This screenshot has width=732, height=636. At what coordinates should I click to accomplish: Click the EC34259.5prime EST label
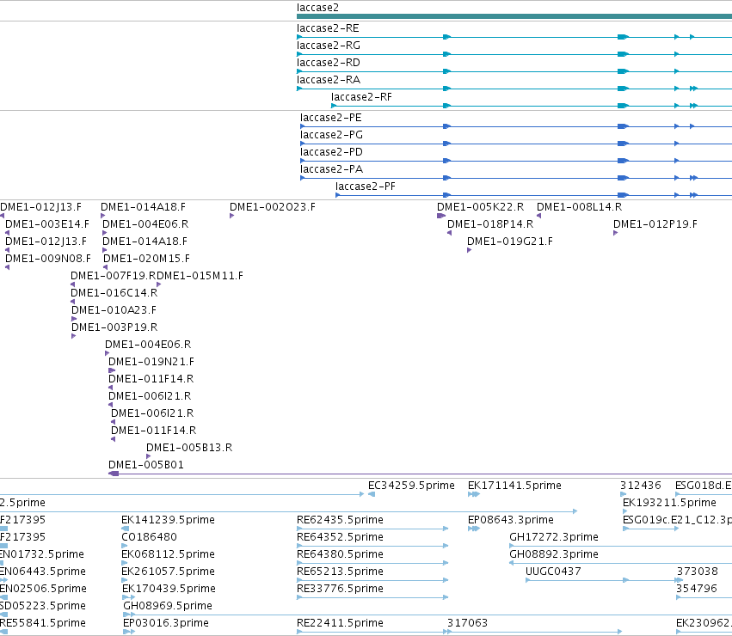[411, 486]
